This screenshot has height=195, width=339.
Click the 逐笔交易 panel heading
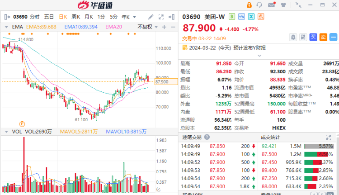pyautogui.click(x=192, y=137)
